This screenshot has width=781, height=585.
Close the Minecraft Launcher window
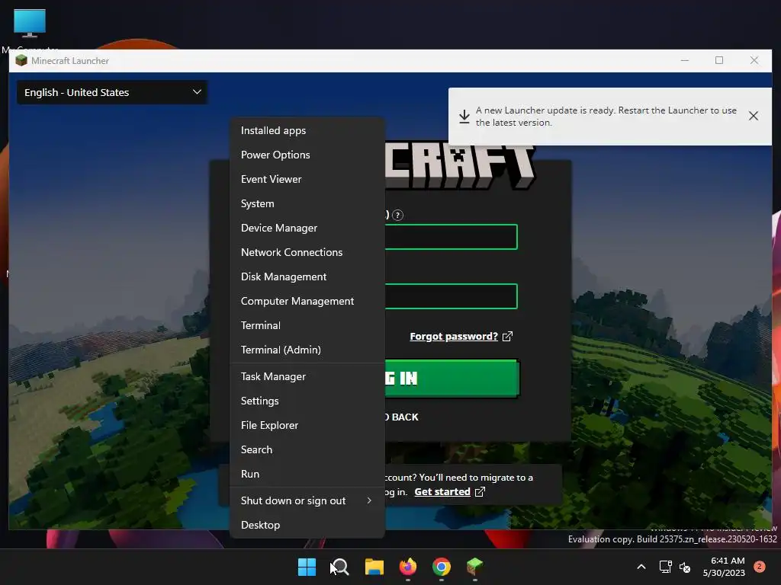click(x=754, y=60)
